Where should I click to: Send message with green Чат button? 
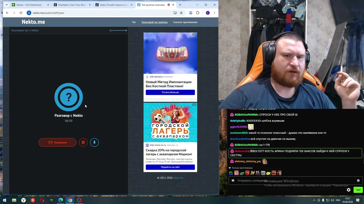tap(358, 190)
